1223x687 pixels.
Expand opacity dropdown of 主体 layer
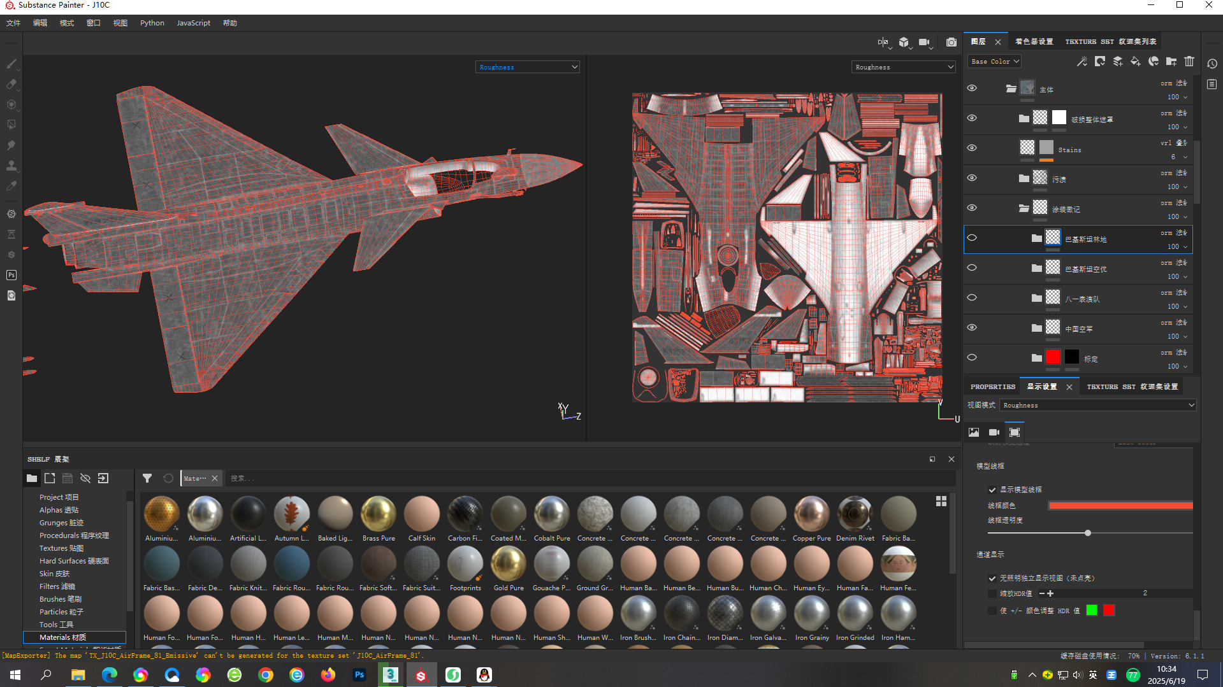[x=1185, y=97]
